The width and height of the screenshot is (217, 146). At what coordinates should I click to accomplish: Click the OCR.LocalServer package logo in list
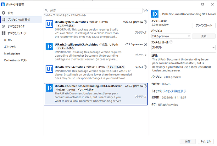[x=49, y=88]
